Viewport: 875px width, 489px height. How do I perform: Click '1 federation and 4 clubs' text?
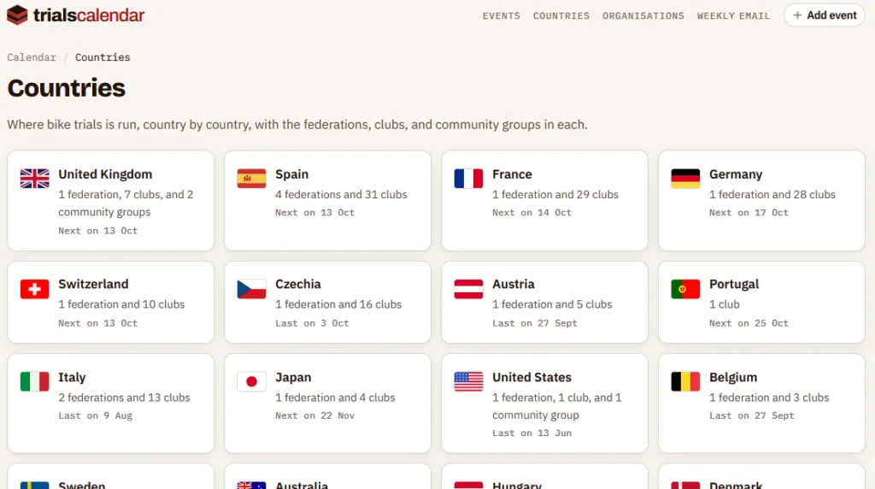pyautogui.click(x=335, y=398)
